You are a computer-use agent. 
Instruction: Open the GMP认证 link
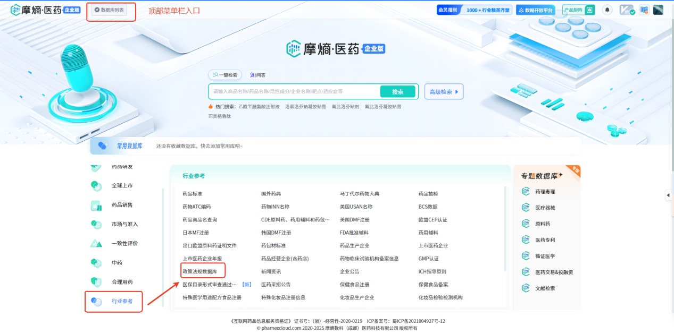tap(429, 259)
